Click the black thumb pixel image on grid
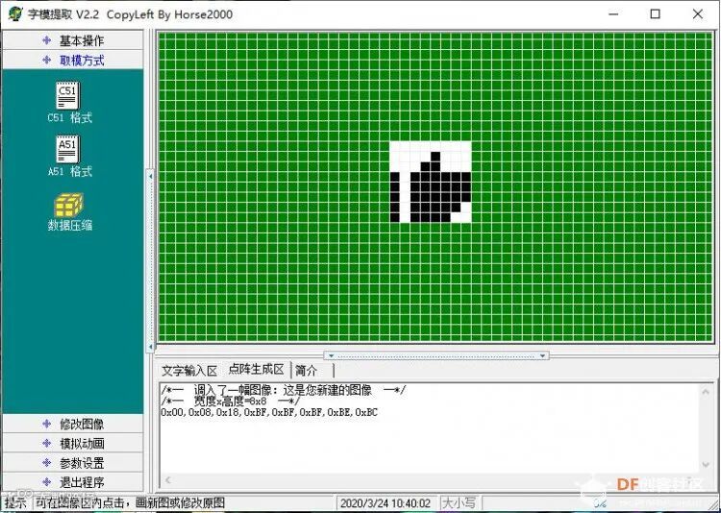This screenshot has height=513, width=721. 431,182
